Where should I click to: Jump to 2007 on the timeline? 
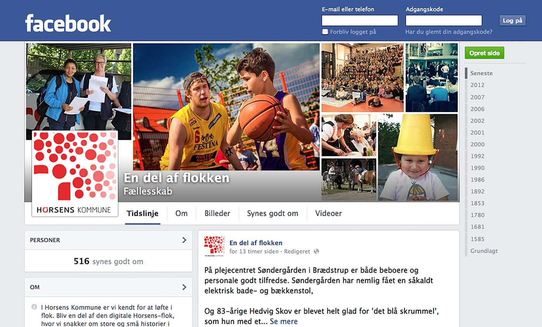[x=477, y=97]
